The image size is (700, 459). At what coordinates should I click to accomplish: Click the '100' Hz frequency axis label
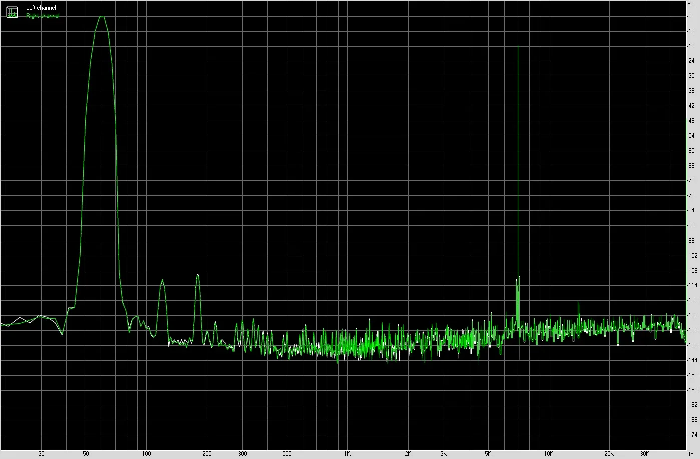coord(146,454)
